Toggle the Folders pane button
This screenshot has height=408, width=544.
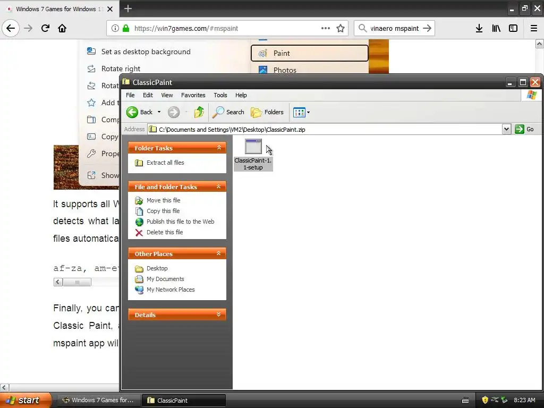tap(267, 112)
